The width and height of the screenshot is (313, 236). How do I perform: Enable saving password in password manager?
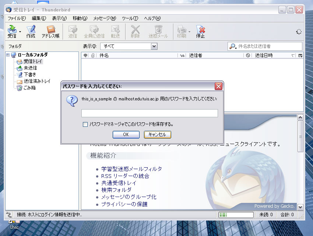85,124
